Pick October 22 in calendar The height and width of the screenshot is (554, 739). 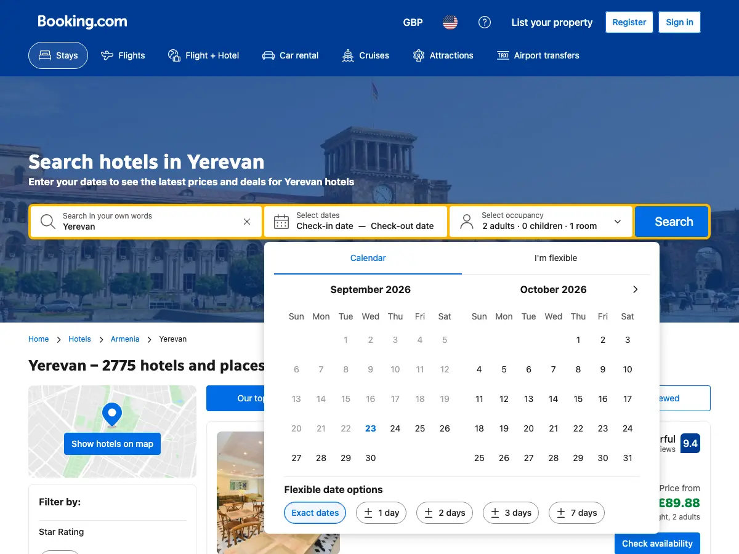(578, 428)
